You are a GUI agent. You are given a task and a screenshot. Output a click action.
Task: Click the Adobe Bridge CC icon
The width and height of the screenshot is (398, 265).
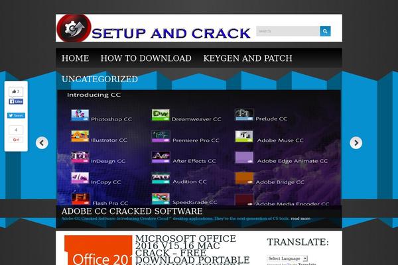(244, 178)
